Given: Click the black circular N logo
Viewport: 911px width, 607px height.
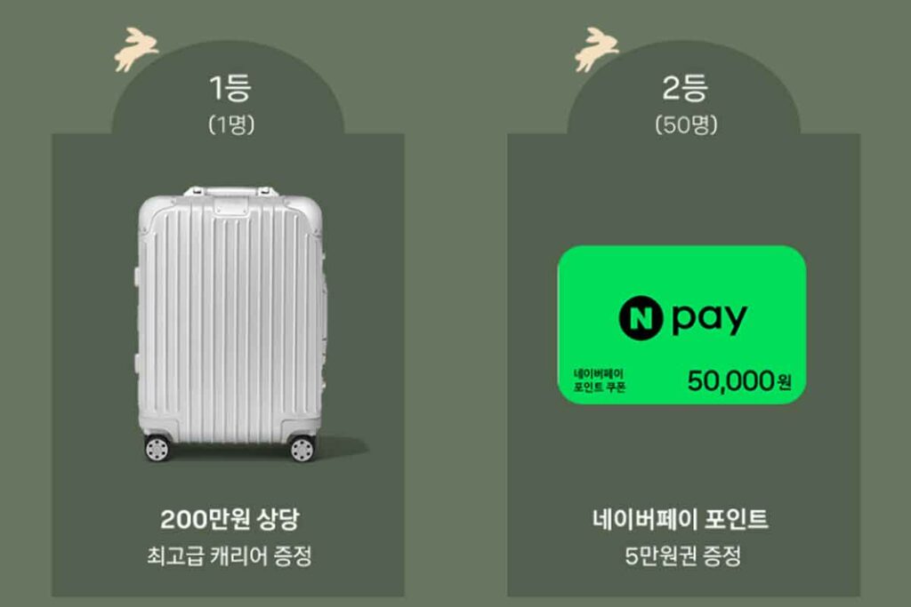Looking at the screenshot, I should pyautogui.click(x=641, y=318).
